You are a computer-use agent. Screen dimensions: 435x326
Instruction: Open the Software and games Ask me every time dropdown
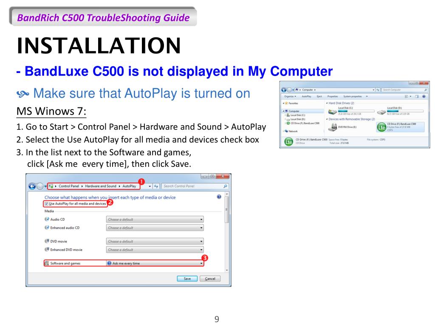coord(155,263)
